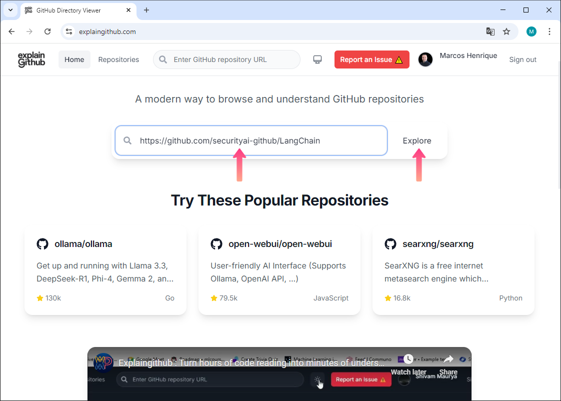Click the GitHub icon beside searxng/searxng
Screen dimensions: 561x401
click(x=390, y=244)
